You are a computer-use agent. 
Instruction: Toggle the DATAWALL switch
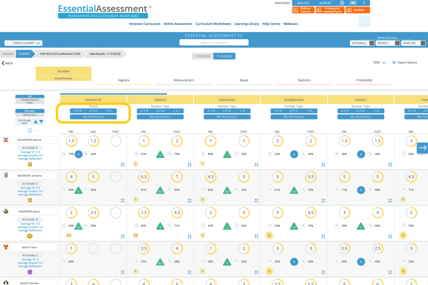[372, 43]
